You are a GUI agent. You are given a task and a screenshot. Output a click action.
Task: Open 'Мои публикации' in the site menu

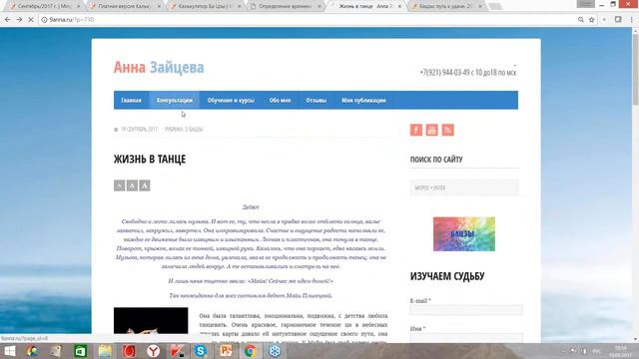[363, 100]
